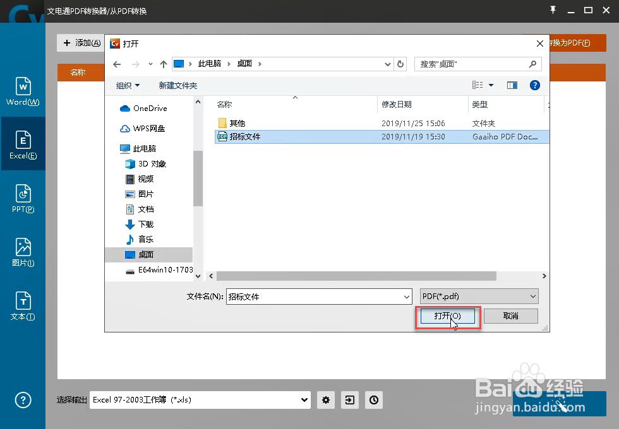This screenshot has height=429, width=619.
Task: Go back in the Open dialog
Action: tap(117, 64)
